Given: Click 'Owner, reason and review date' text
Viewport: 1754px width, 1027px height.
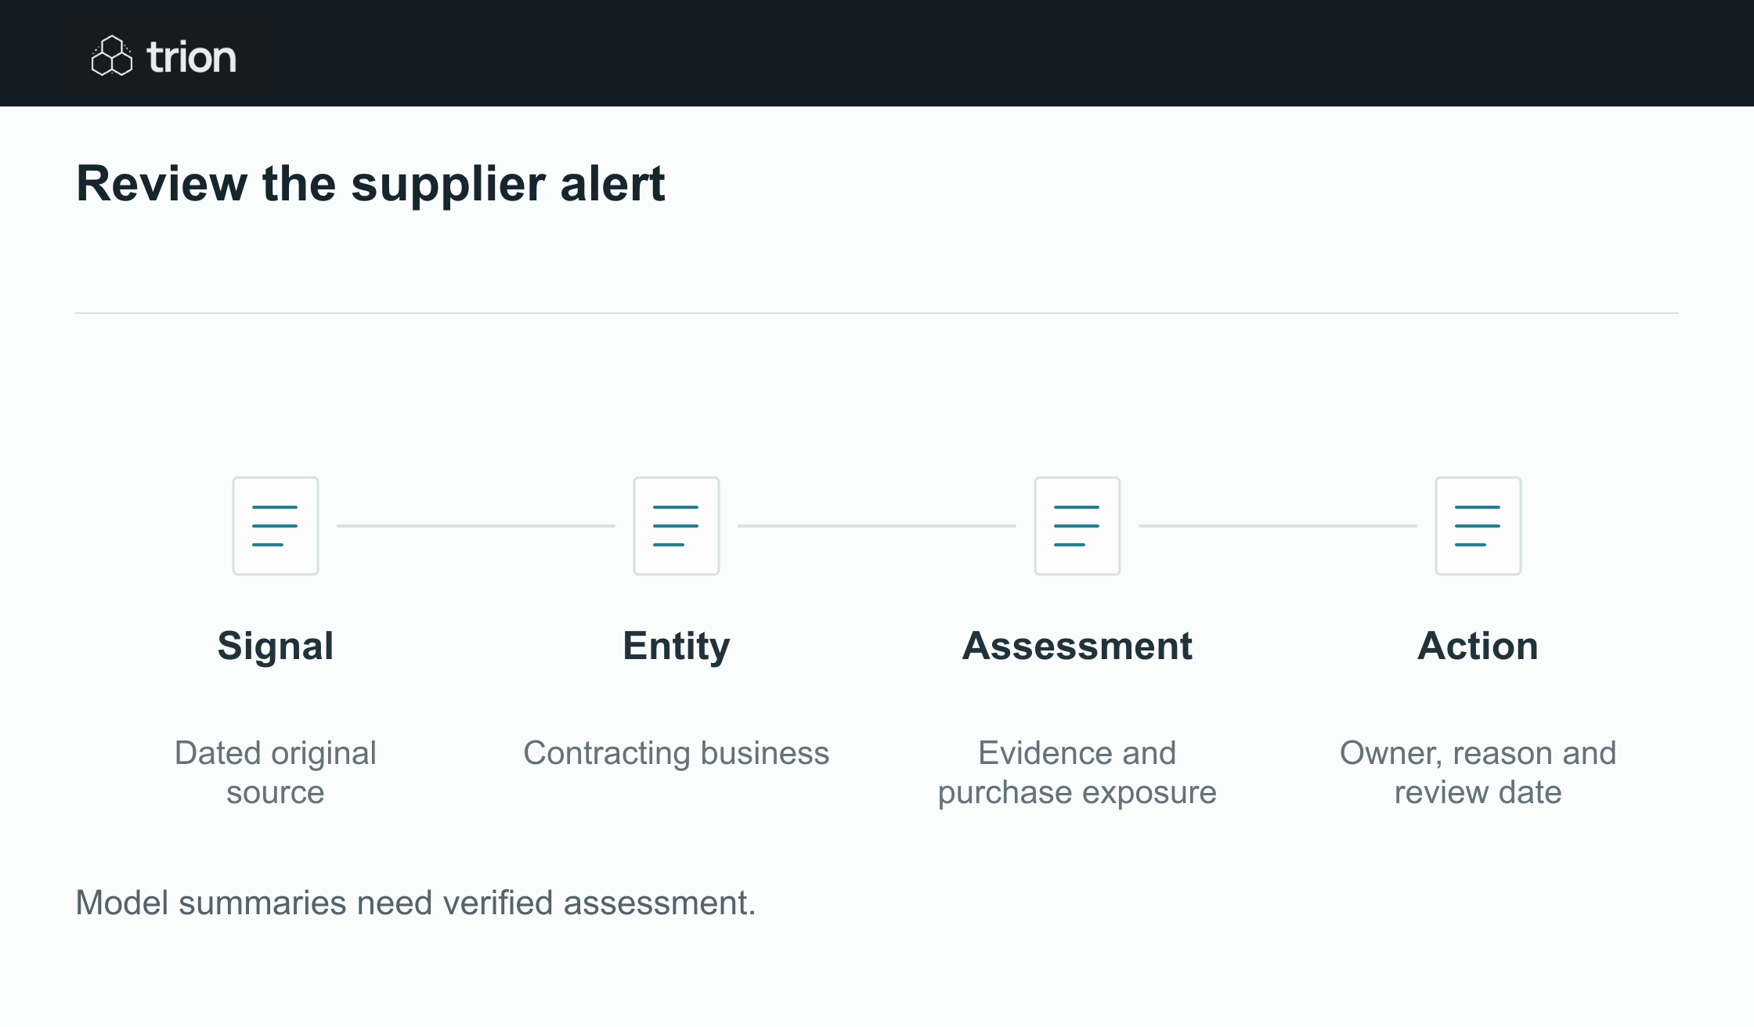Looking at the screenshot, I should (1478, 773).
